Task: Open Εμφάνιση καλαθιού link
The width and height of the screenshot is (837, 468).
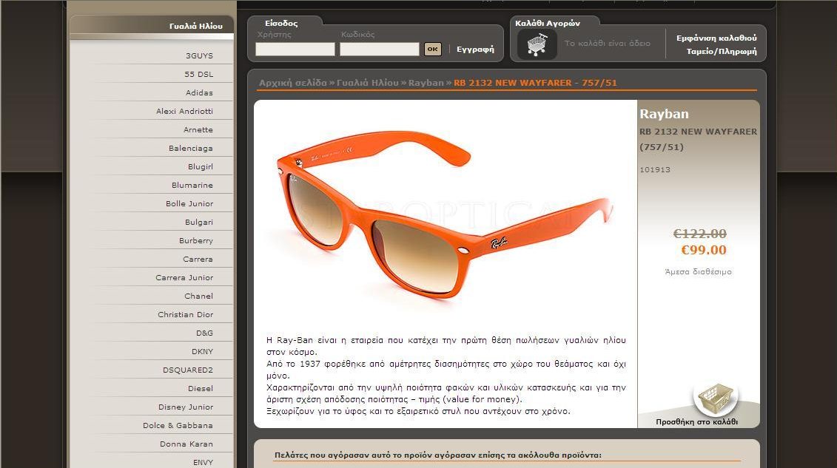Action: pyautogui.click(x=716, y=38)
